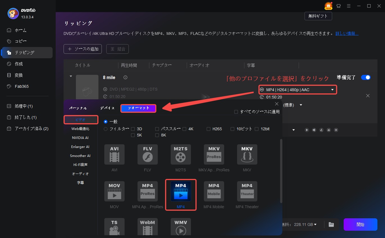The image size is (385, 238).
Task: Open Fab365 in sidebar
Action: coord(27,86)
